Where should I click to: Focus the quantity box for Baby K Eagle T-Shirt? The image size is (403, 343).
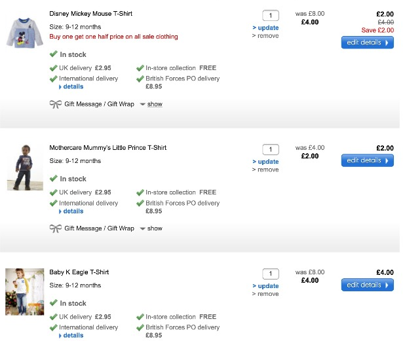(x=270, y=274)
